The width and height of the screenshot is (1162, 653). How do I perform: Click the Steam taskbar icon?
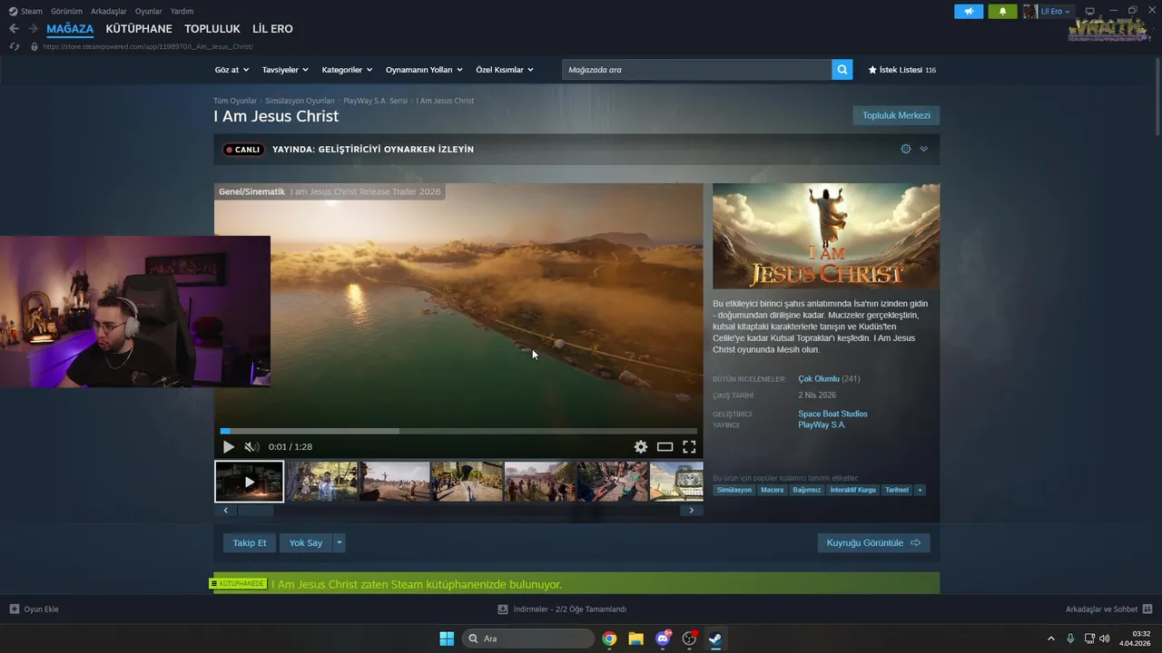click(x=715, y=638)
